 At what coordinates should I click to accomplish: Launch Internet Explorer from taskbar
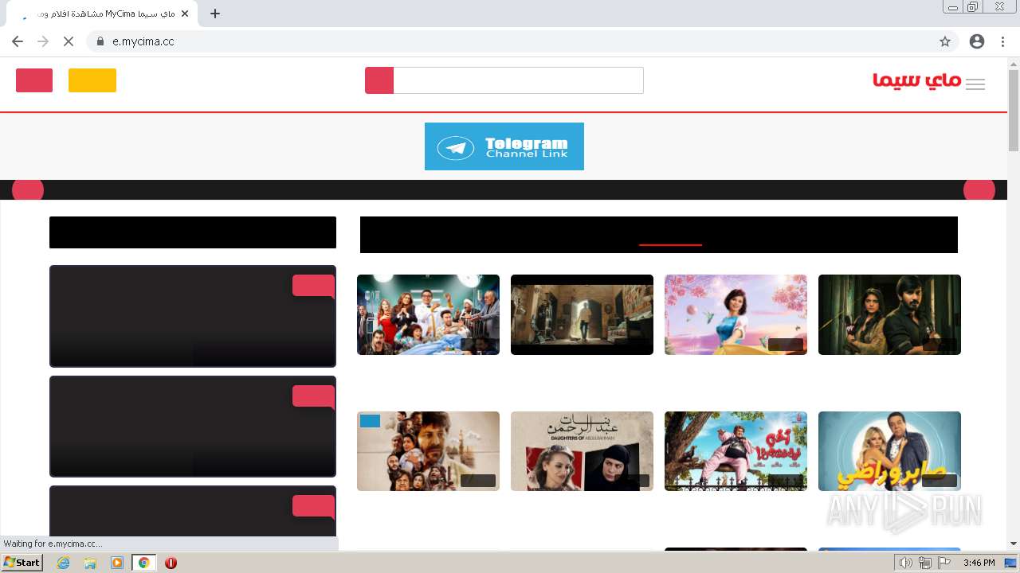pos(64,563)
